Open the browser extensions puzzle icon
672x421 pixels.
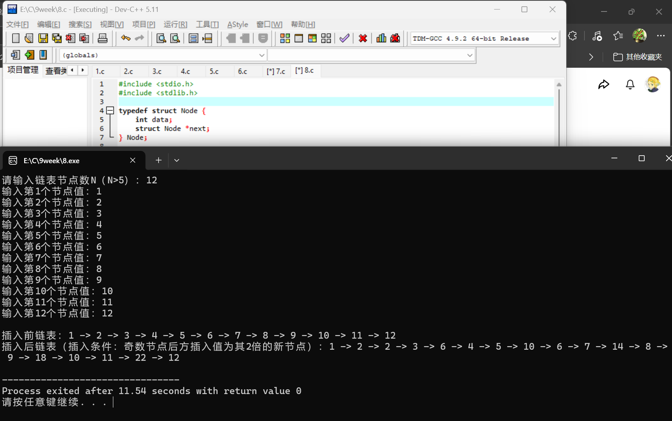(x=573, y=36)
